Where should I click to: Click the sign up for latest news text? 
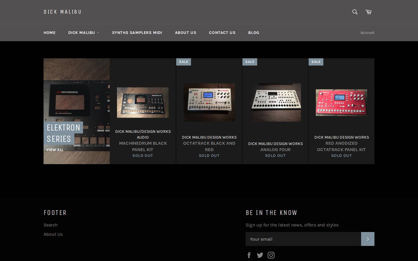(x=292, y=225)
